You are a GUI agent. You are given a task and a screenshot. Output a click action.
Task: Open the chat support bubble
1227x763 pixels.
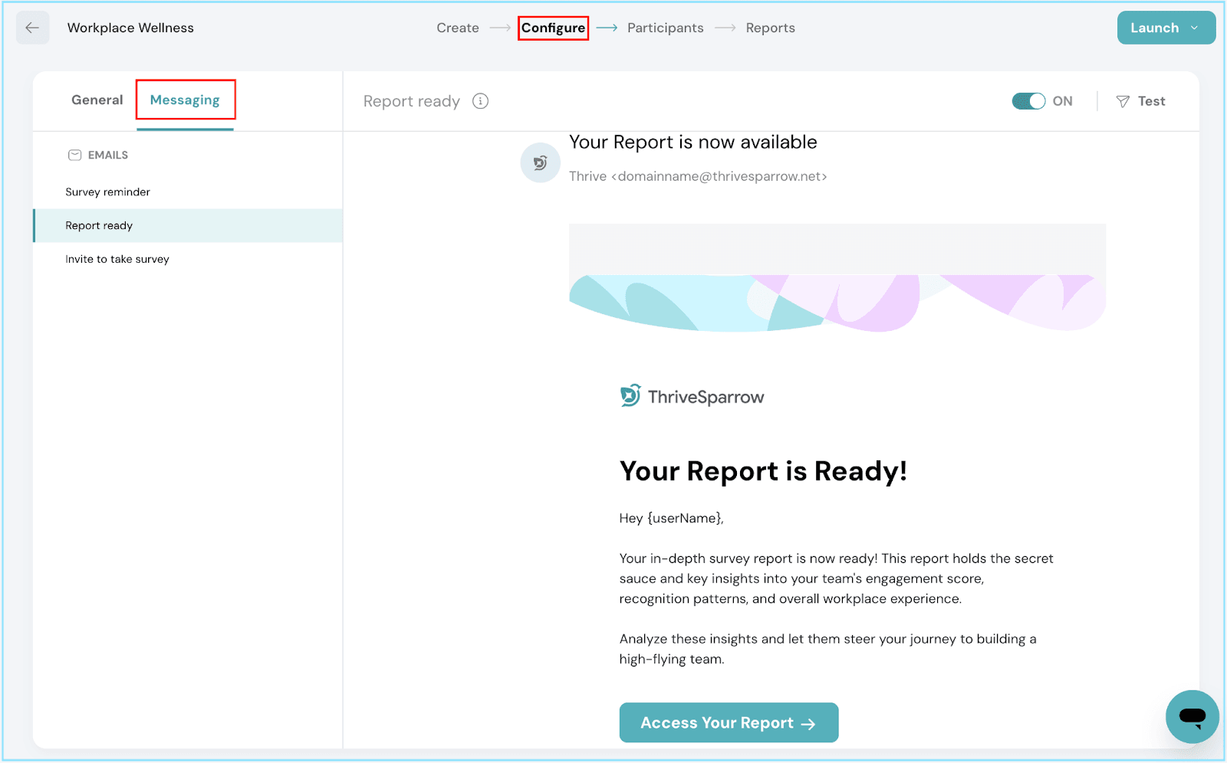[1192, 716]
